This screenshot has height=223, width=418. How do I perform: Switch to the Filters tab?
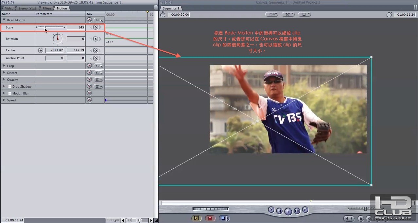pos(47,8)
